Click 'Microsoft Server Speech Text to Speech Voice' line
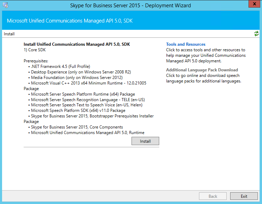The height and width of the screenshot is (204, 262). 87,105
